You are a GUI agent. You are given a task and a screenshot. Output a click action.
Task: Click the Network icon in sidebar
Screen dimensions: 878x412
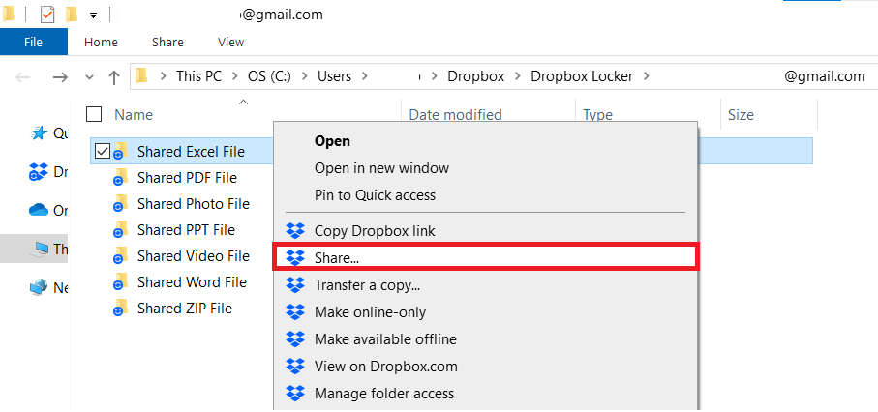[x=39, y=287]
